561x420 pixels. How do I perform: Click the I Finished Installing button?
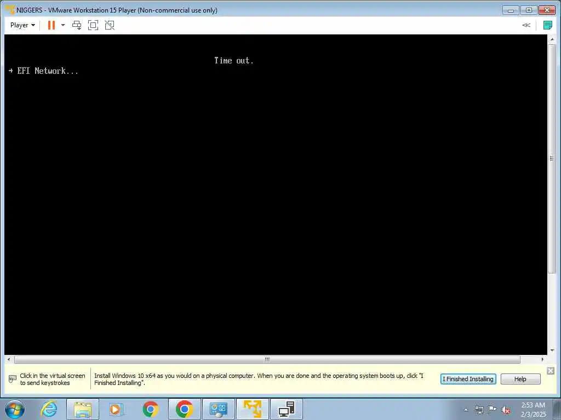tap(468, 379)
